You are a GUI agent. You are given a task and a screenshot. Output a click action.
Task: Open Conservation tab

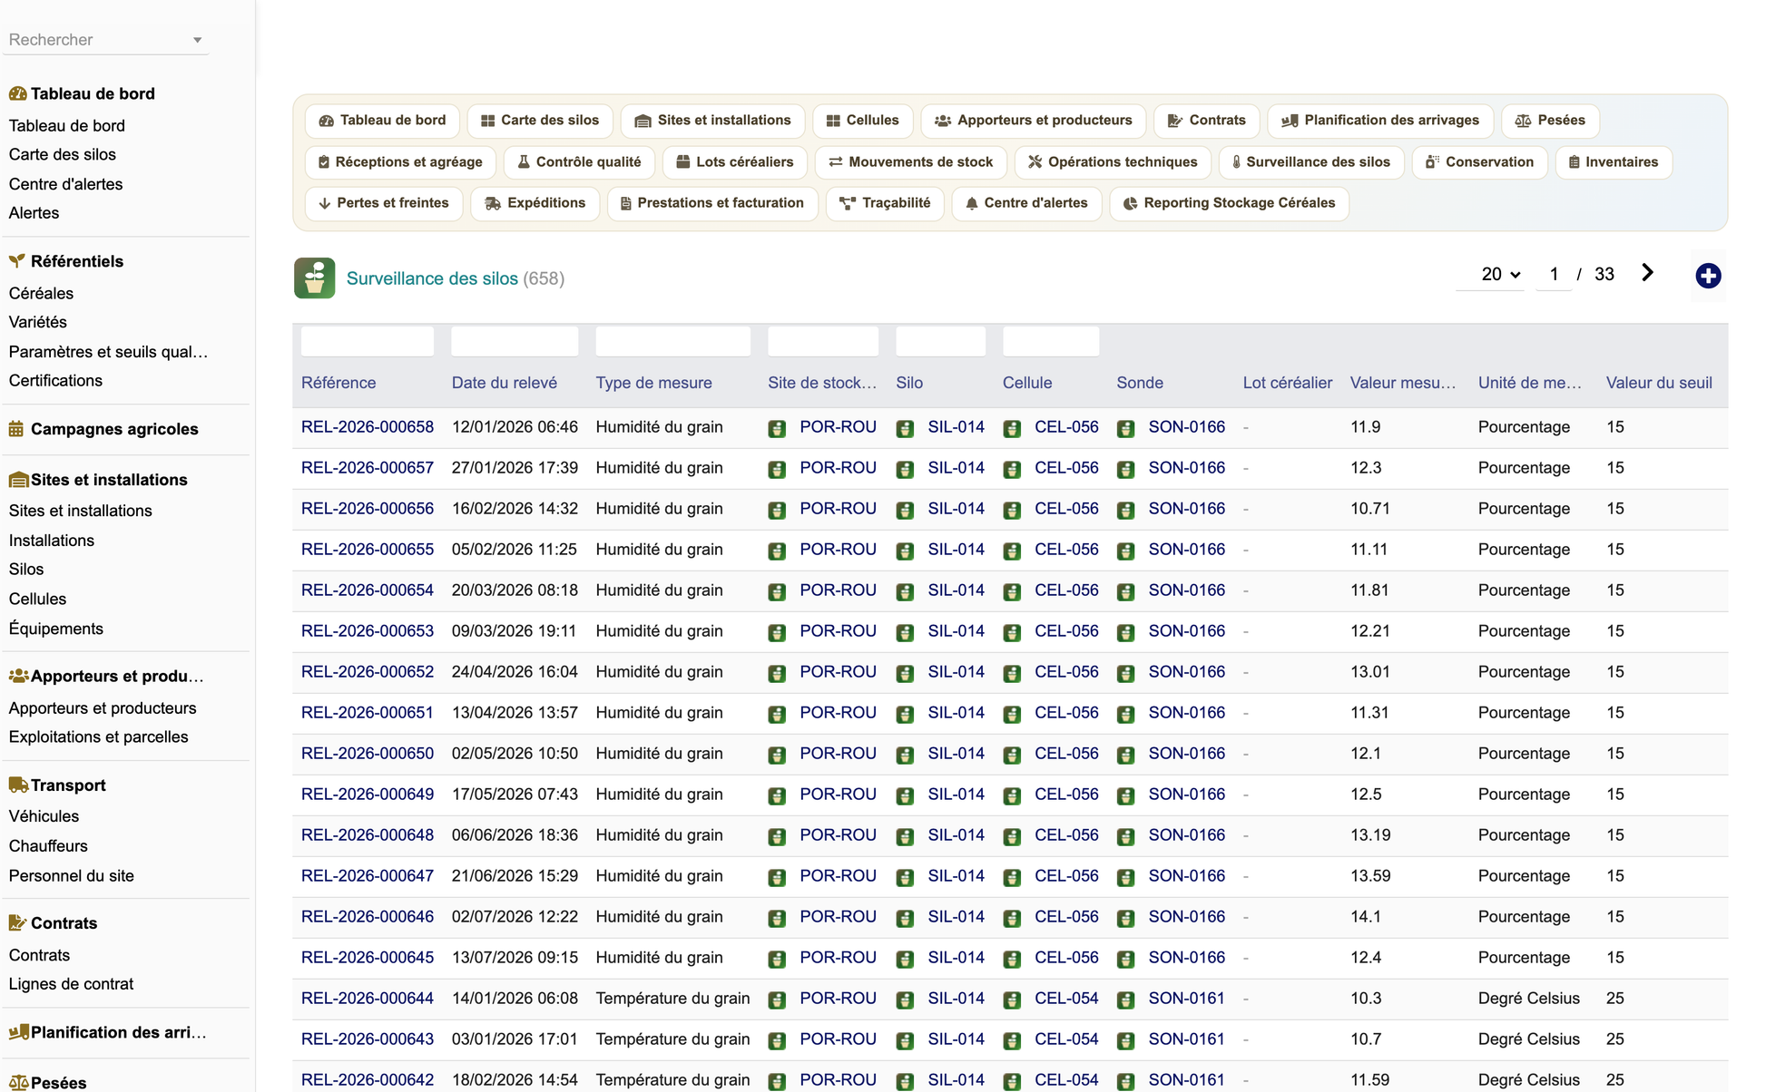[x=1479, y=162]
